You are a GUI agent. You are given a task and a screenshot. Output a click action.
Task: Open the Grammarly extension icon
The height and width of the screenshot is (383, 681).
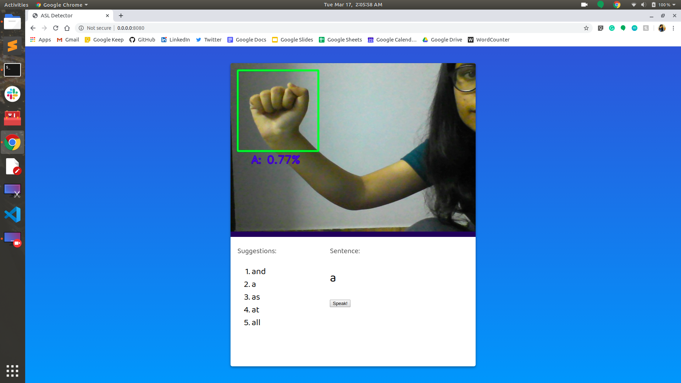point(612,28)
